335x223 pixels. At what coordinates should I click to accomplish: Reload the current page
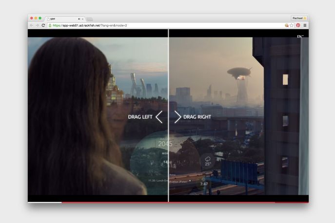tap(43, 25)
